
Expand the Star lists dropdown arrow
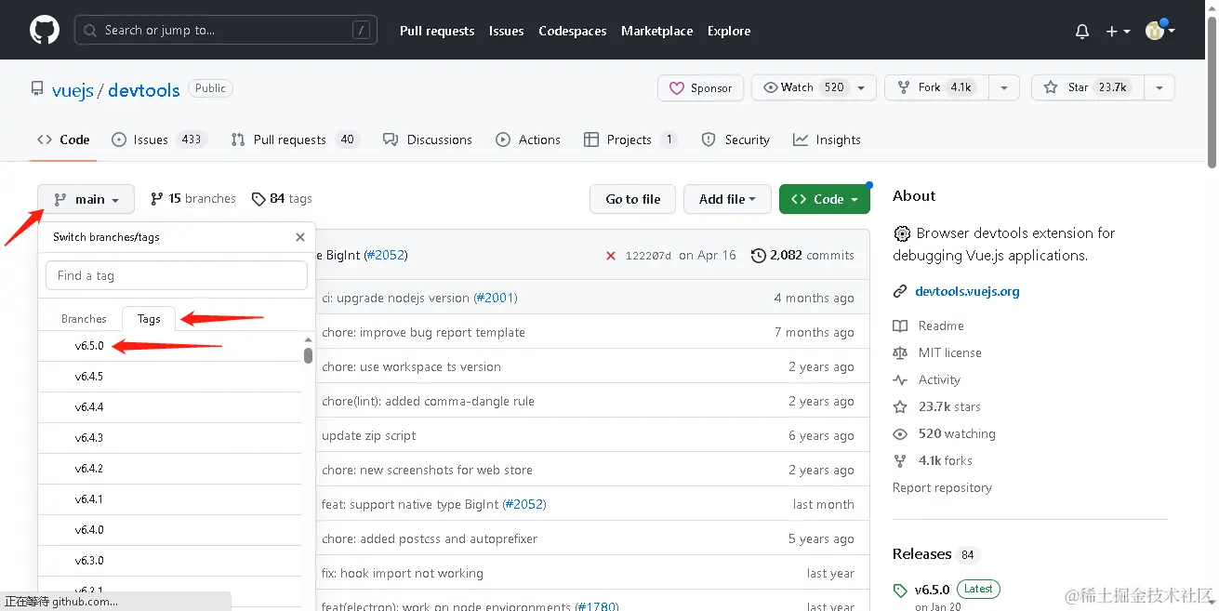(x=1159, y=87)
